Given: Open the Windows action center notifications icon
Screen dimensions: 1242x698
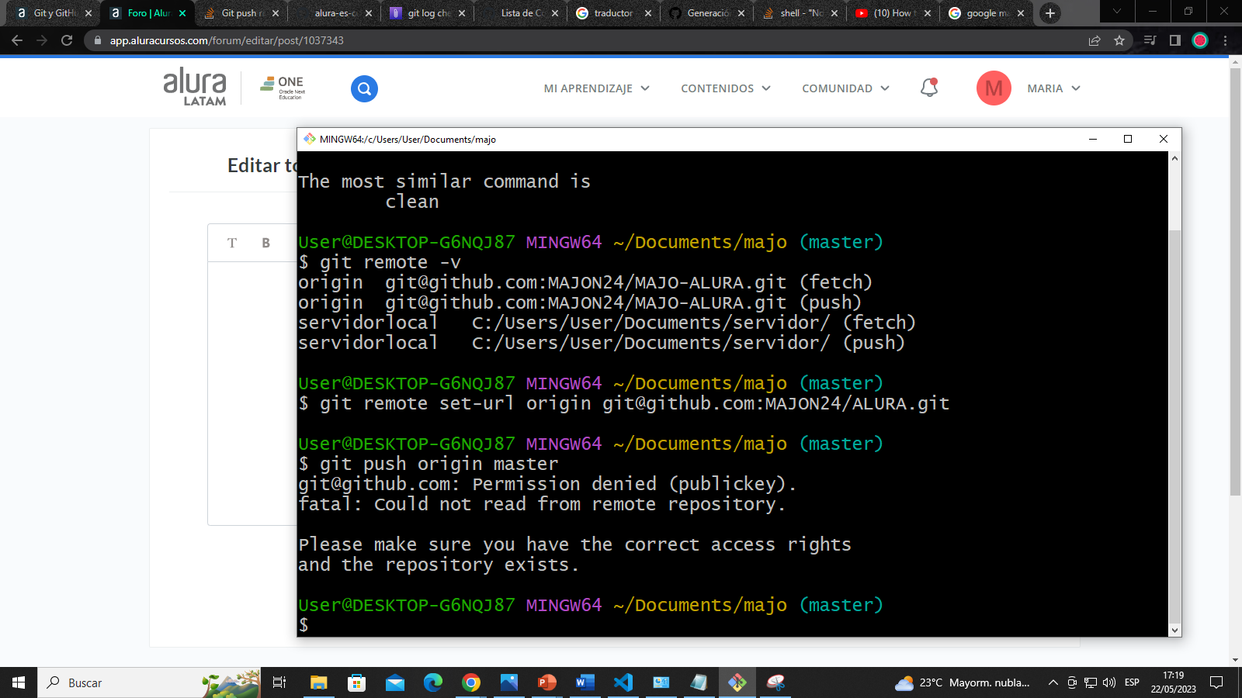Looking at the screenshot, I should point(1216,682).
